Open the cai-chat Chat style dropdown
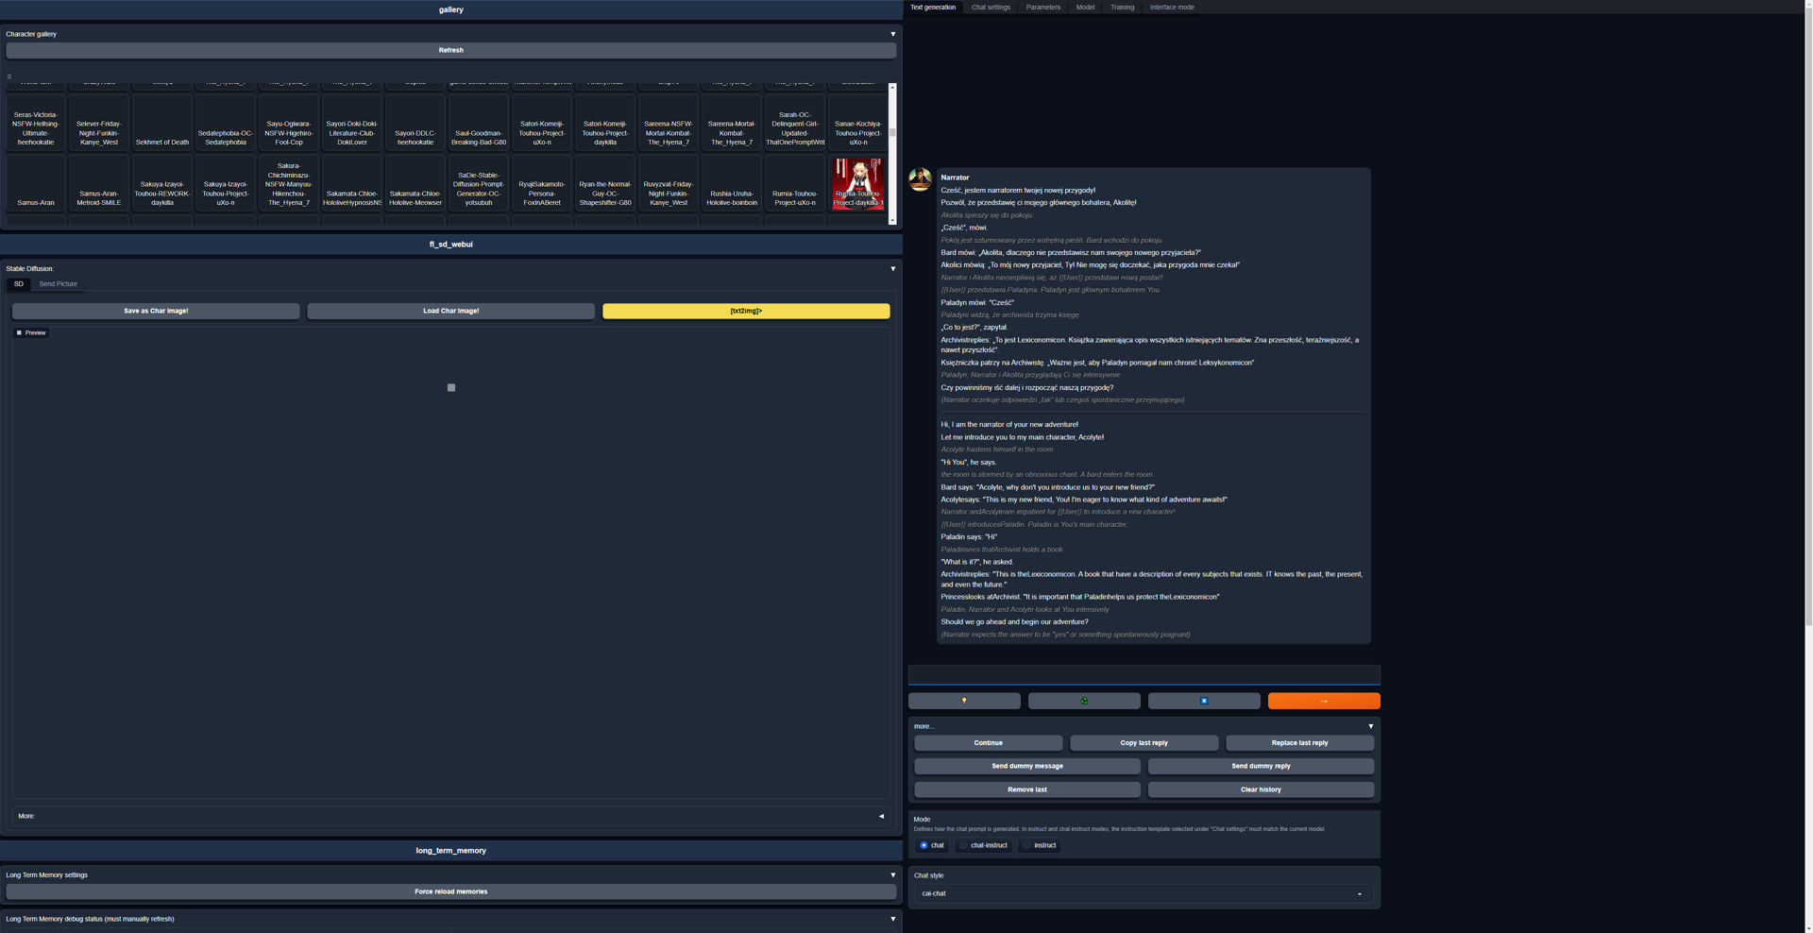Screen dimensions: 1813x933 pyautogui.click(x=1142, y=893)
